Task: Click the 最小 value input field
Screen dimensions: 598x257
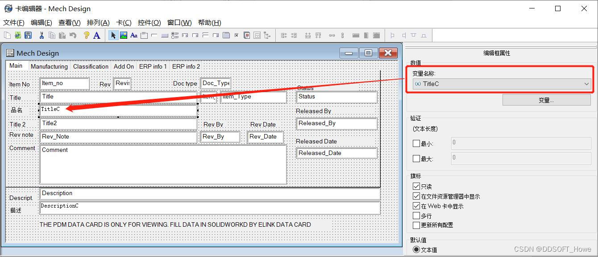Action: tap(521, 143)
